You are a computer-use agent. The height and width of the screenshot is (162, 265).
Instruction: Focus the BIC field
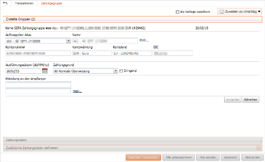[x=173, y=53]
